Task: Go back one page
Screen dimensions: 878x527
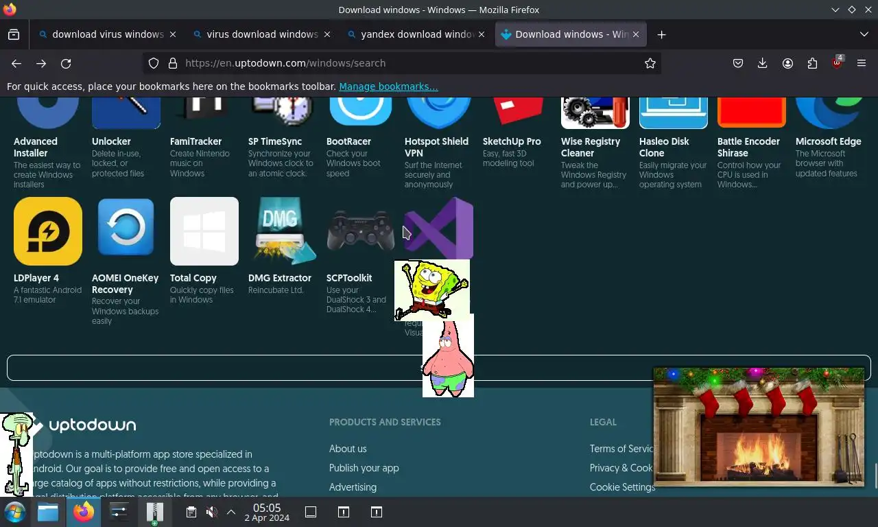Action: point(16,63)
